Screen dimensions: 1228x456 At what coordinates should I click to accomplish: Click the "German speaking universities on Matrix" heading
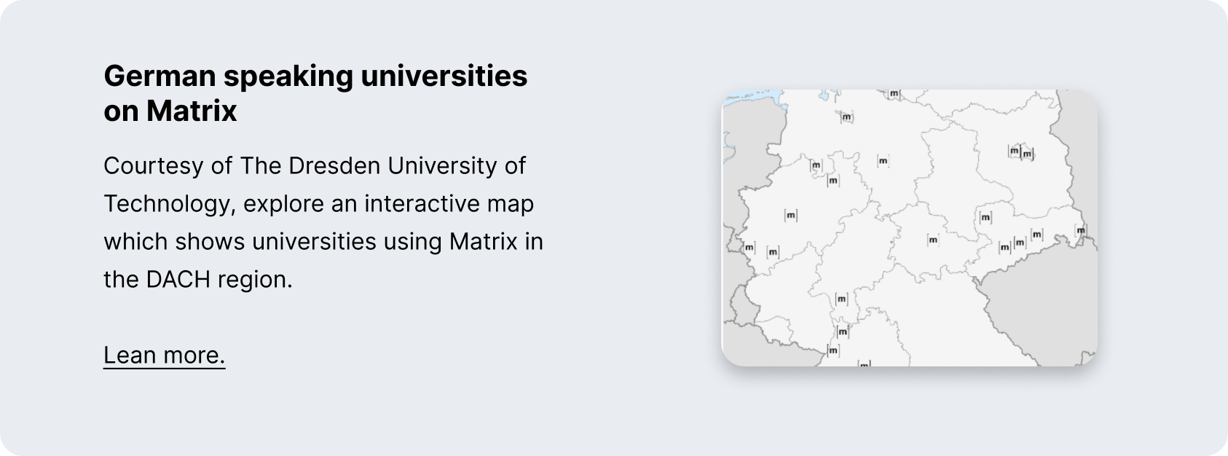click(315, 93)
